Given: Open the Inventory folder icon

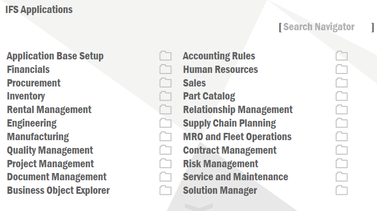Looking at the screenshot, I should [165, 96].
